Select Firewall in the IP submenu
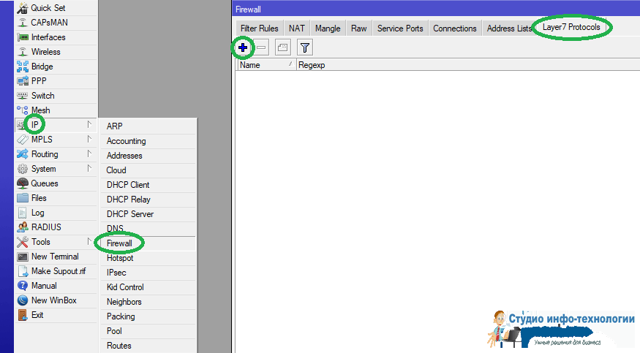Image resolution: width=640 pixels, height=353 pixels. point(119,243)
